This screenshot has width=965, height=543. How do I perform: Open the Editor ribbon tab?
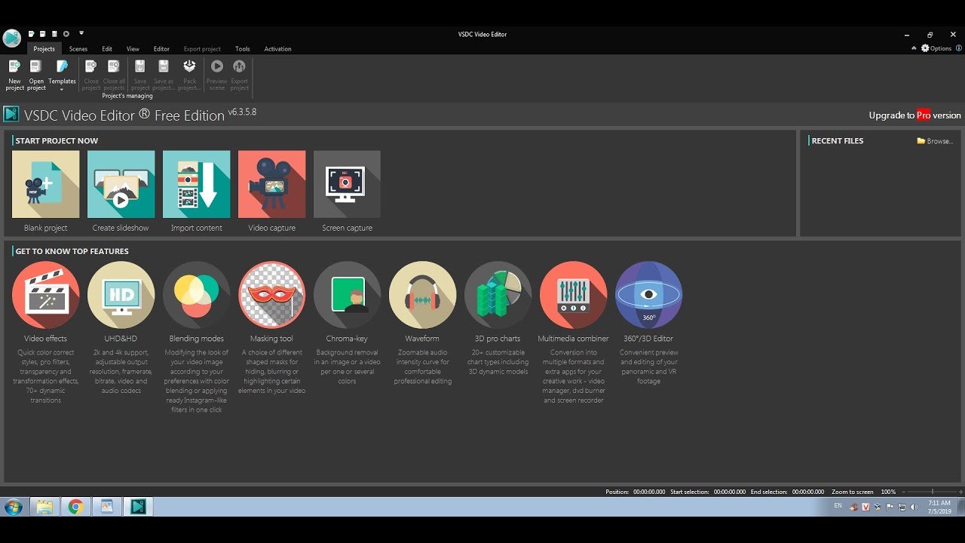tap(161, 49)
